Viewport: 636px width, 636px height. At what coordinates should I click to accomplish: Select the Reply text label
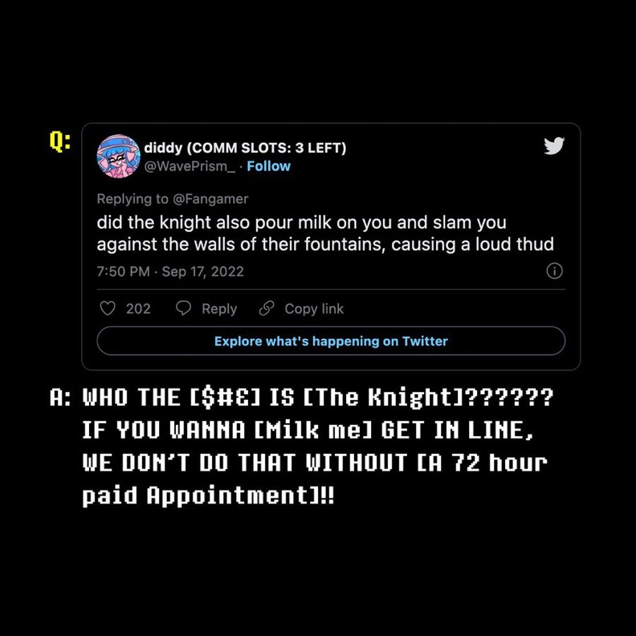click(219, 308)
